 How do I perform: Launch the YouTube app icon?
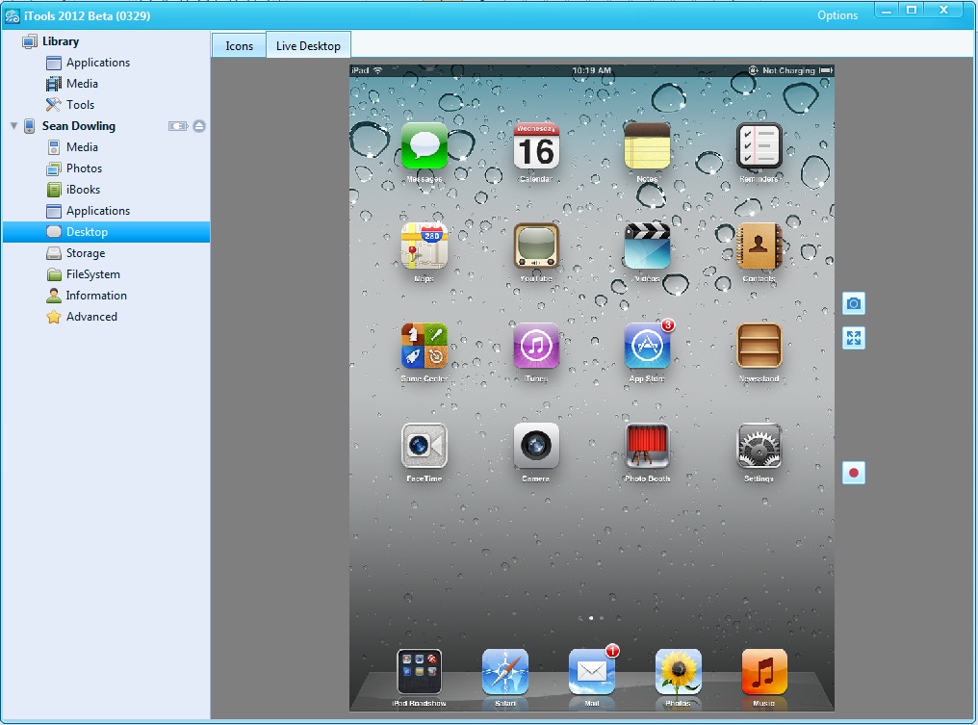pyautogui.click(x=536, y=246)
